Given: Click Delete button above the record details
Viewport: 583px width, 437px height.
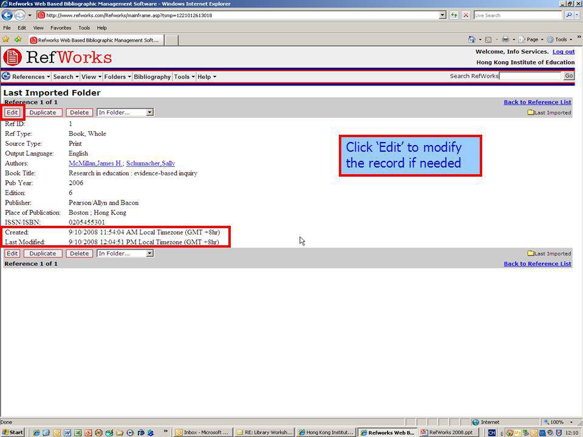Looking at the screenshot, I should (79, 112).
